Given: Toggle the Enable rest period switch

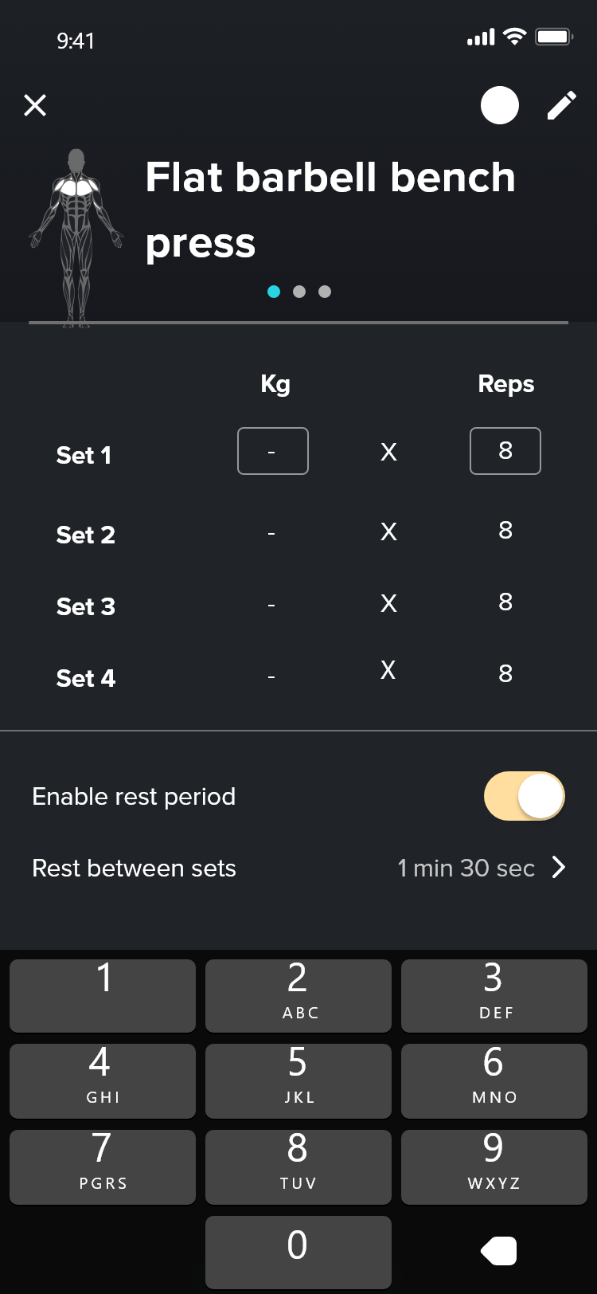Looking at the screenshot, I should tap(524, 796).
